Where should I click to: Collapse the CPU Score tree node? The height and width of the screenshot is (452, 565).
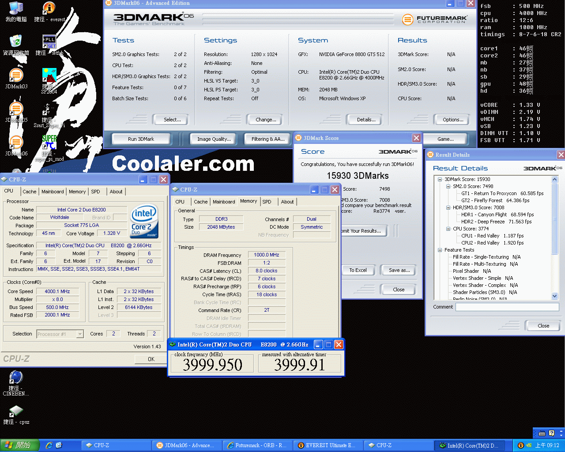tap(448, 229)
